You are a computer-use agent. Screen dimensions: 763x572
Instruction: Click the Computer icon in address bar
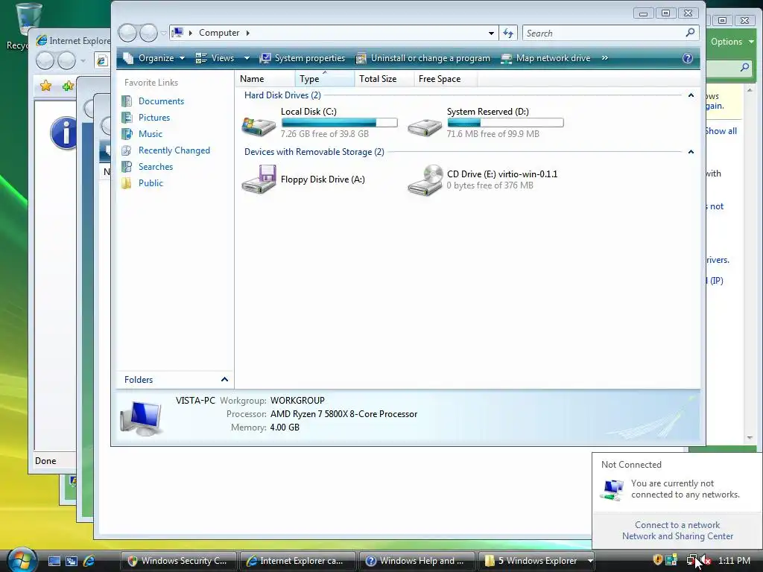pos(177,33)
